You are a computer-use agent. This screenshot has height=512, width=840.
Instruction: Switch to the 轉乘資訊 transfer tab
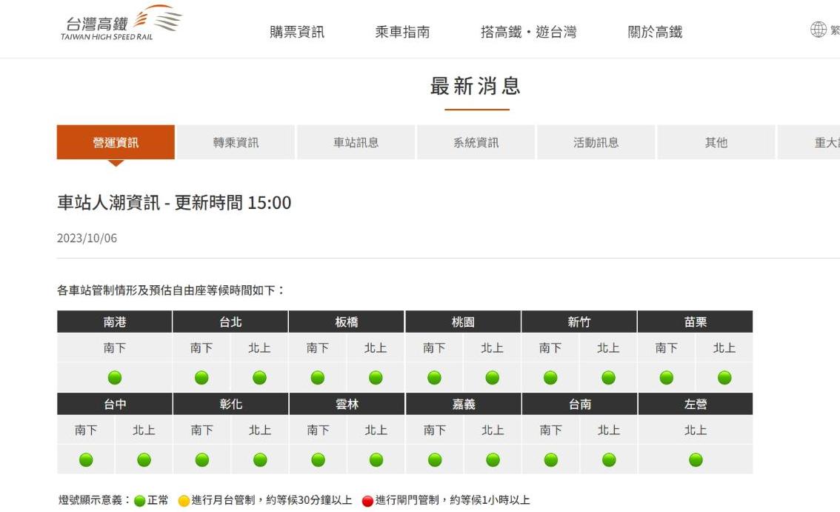(x=236, y=142)
